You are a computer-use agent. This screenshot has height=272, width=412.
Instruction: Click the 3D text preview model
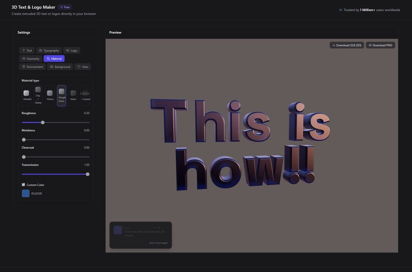point(240,145)
